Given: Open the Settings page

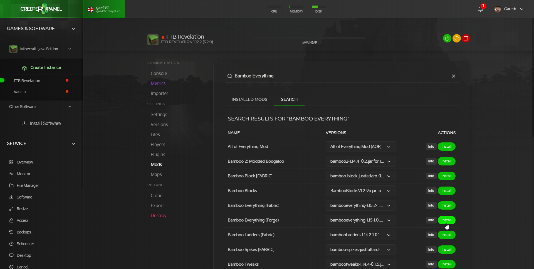Looking at the screenshot, I should click(x=159, y=114).
